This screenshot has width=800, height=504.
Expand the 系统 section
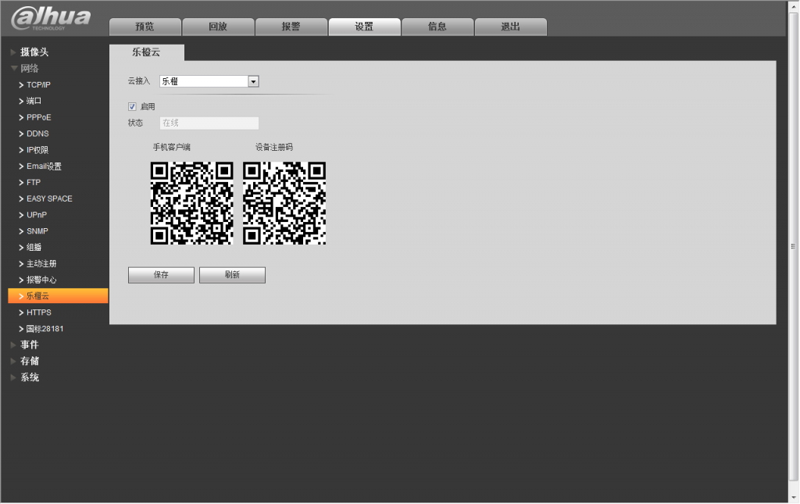click(x=30, y=377)
